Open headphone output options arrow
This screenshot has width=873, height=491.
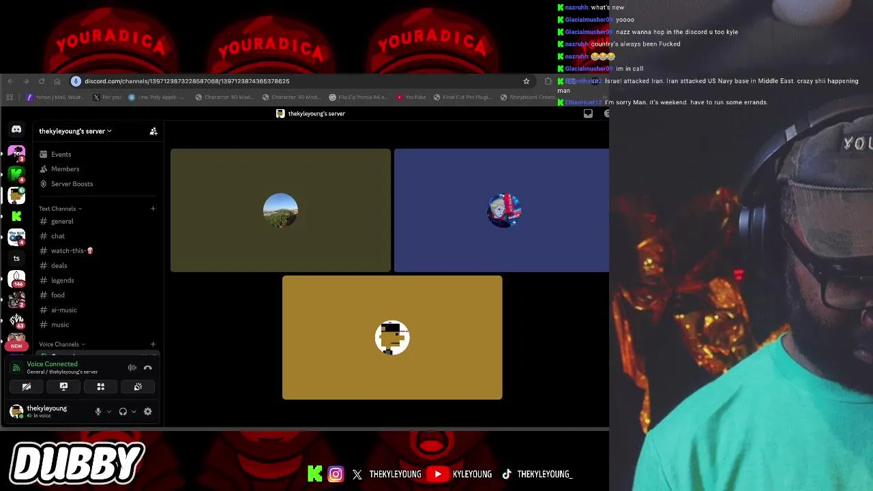[x=134, y=411]
